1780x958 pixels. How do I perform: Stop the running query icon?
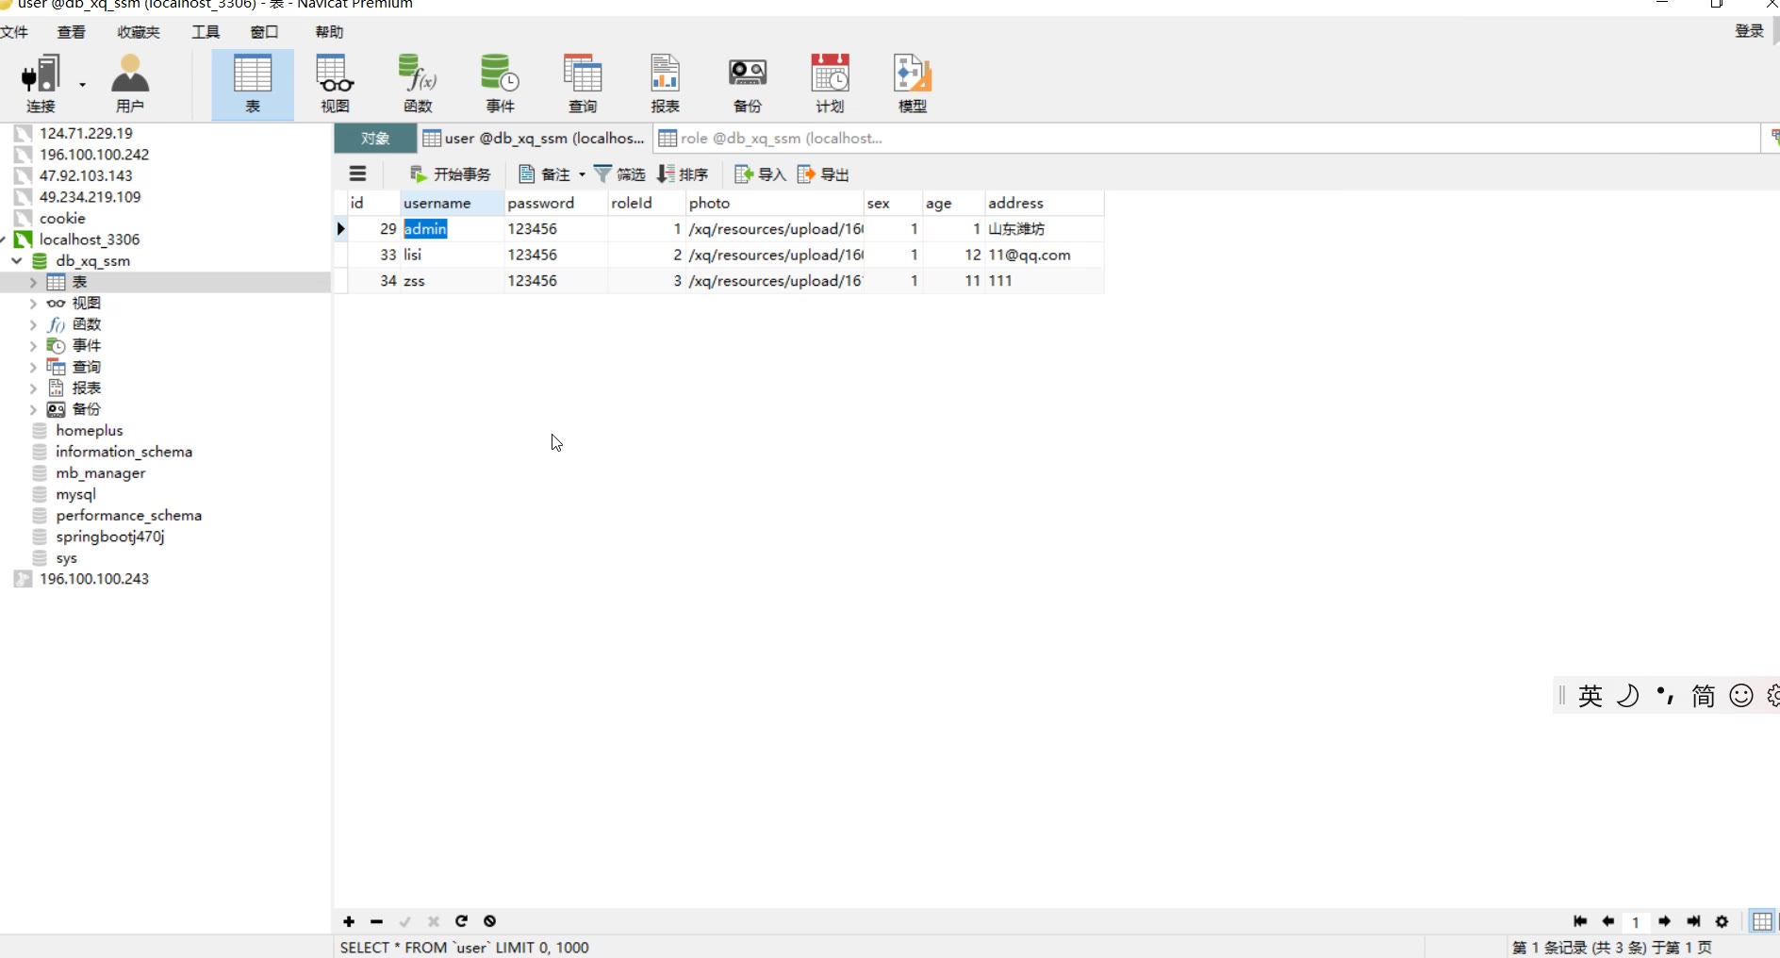489,921
